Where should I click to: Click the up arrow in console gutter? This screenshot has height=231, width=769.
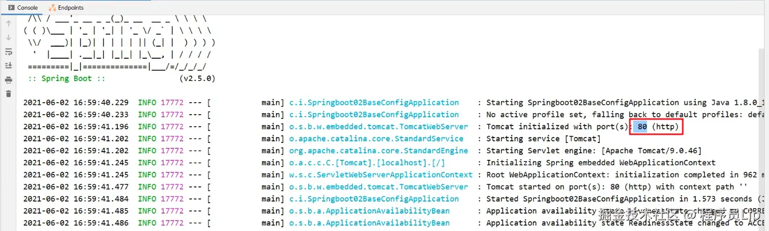pos(8,24)
